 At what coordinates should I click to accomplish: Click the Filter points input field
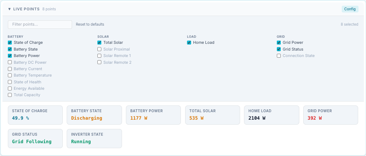tap(40, 25)
